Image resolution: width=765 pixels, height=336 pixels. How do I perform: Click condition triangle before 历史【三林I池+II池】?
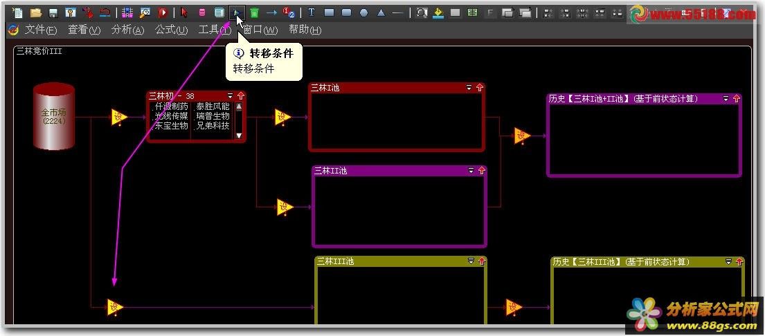click(521, 136)
